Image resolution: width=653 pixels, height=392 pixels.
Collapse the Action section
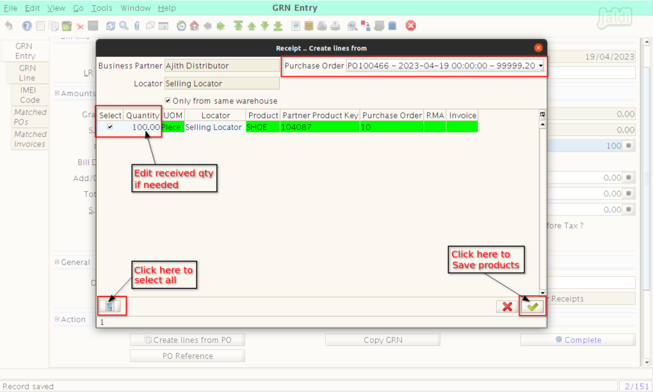(x=57, y=319)
